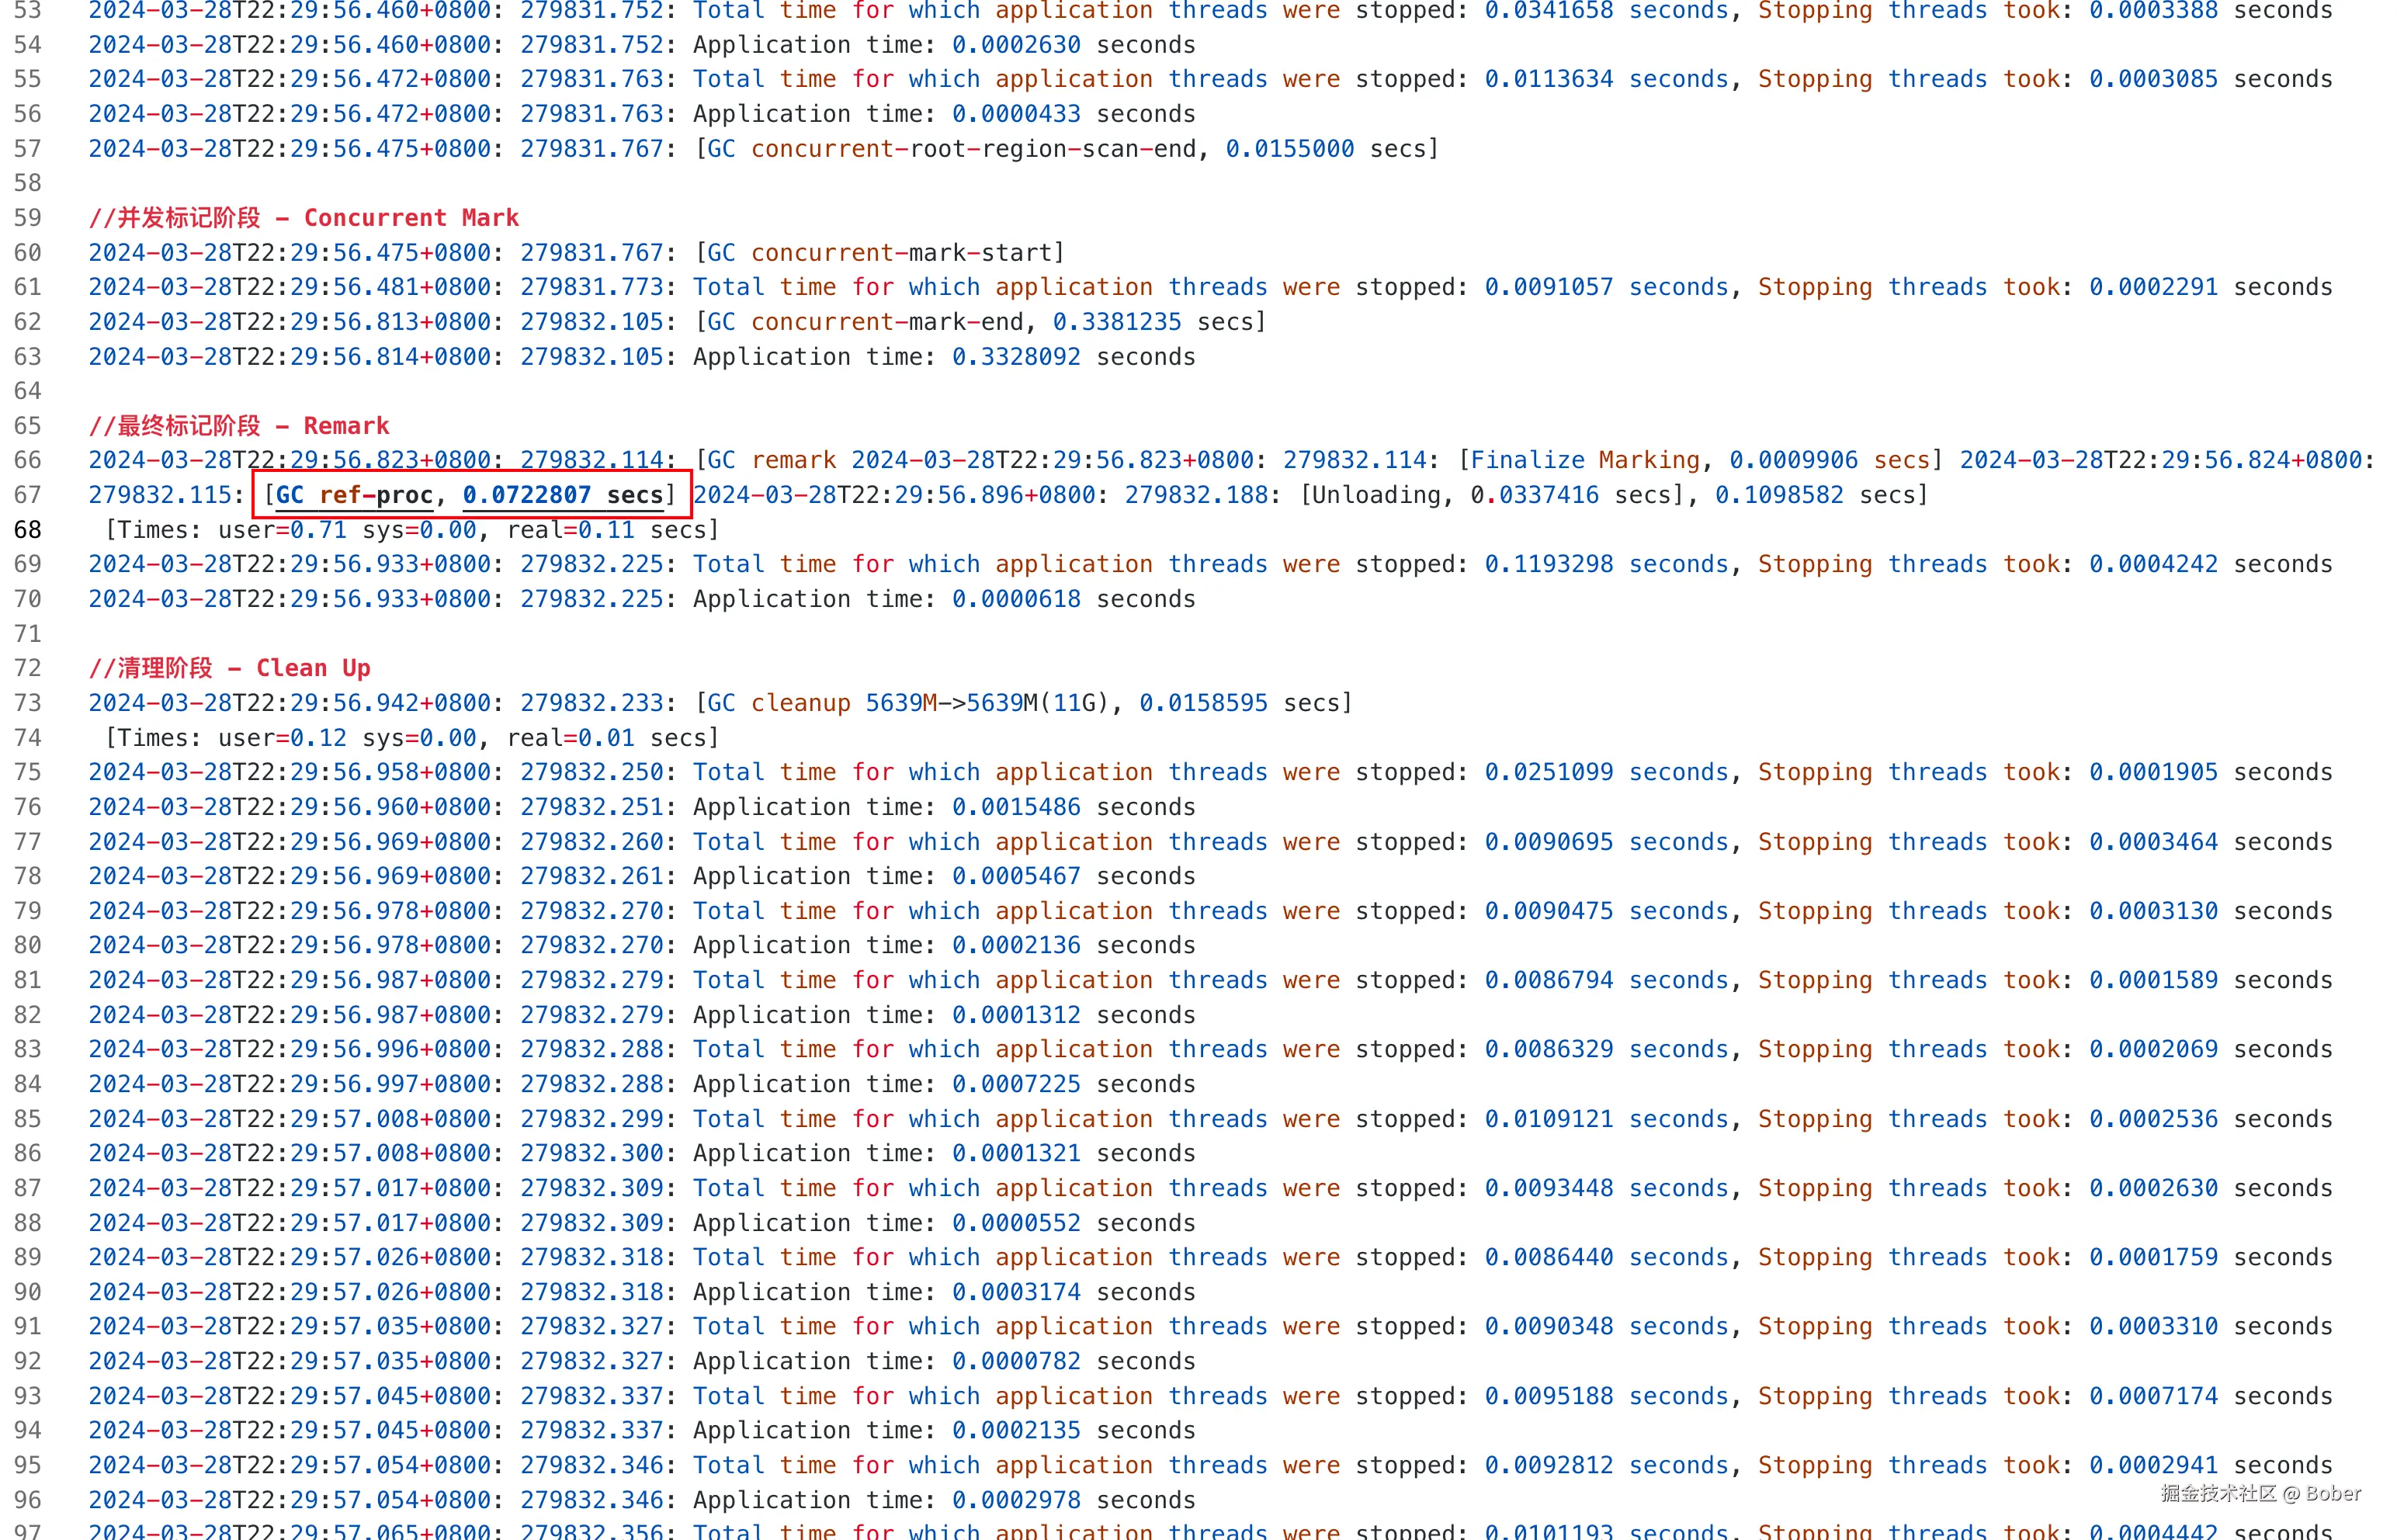Viewport: 2397px width, 1540px height.
Task: Click the Concurrent Mark comment heading
Action: 304,218
